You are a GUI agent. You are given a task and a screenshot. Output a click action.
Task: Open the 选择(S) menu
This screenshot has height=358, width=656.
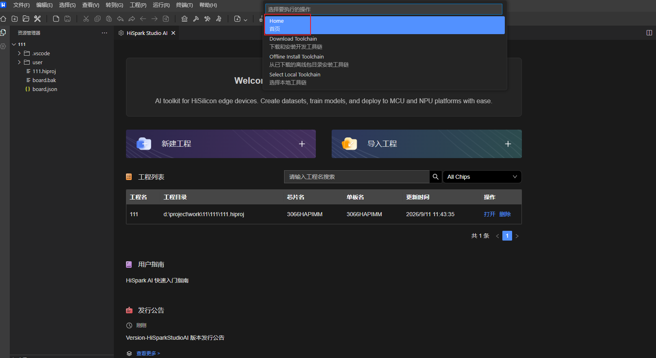coord(67,5)
